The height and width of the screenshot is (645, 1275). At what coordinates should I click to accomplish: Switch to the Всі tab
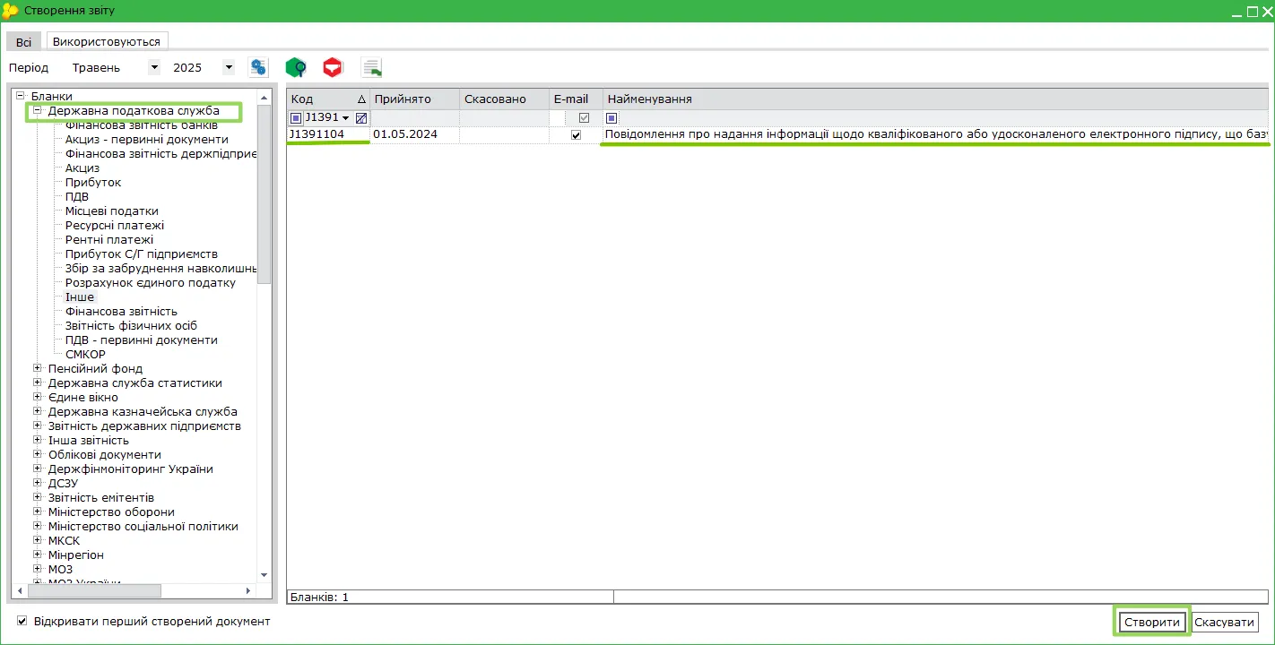coord(23,42)
